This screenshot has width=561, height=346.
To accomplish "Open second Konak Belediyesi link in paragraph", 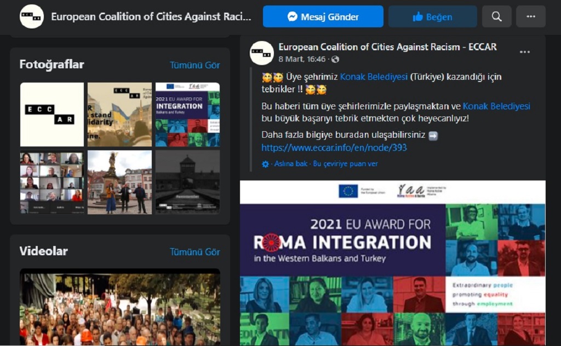I will click(x=496, y=106).
